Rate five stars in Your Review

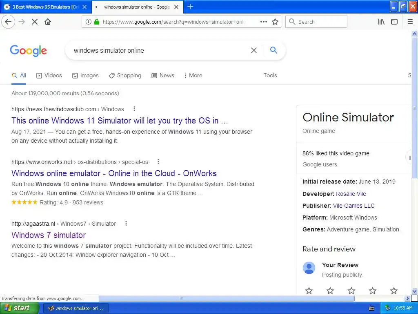click(x=394, y=291)
